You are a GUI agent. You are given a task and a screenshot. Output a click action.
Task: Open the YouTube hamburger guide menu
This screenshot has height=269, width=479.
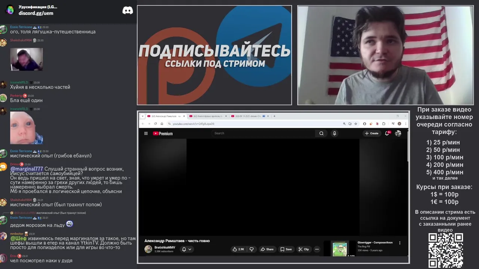(146, 133)
